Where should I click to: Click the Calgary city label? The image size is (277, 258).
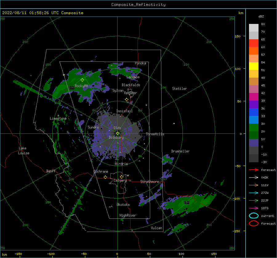pyautogui.click(x=120, y=180)
